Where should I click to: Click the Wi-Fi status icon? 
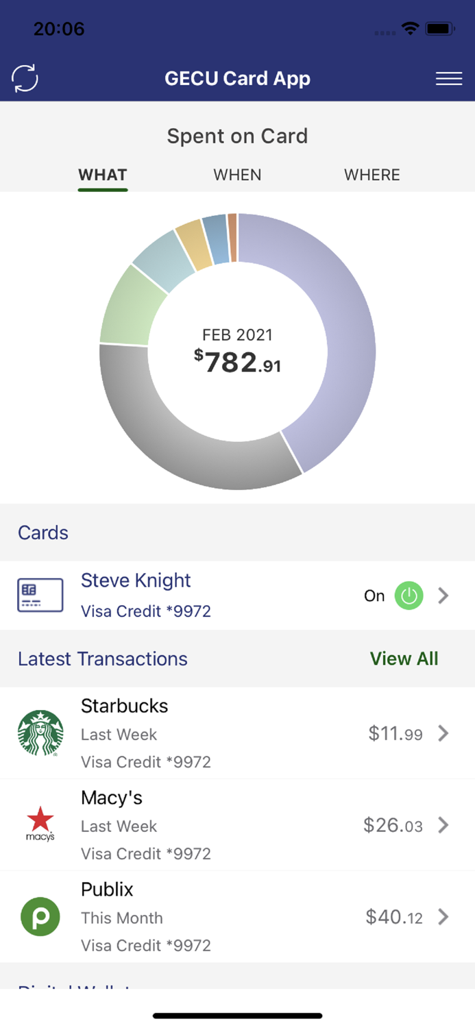[x=409, y=29]
